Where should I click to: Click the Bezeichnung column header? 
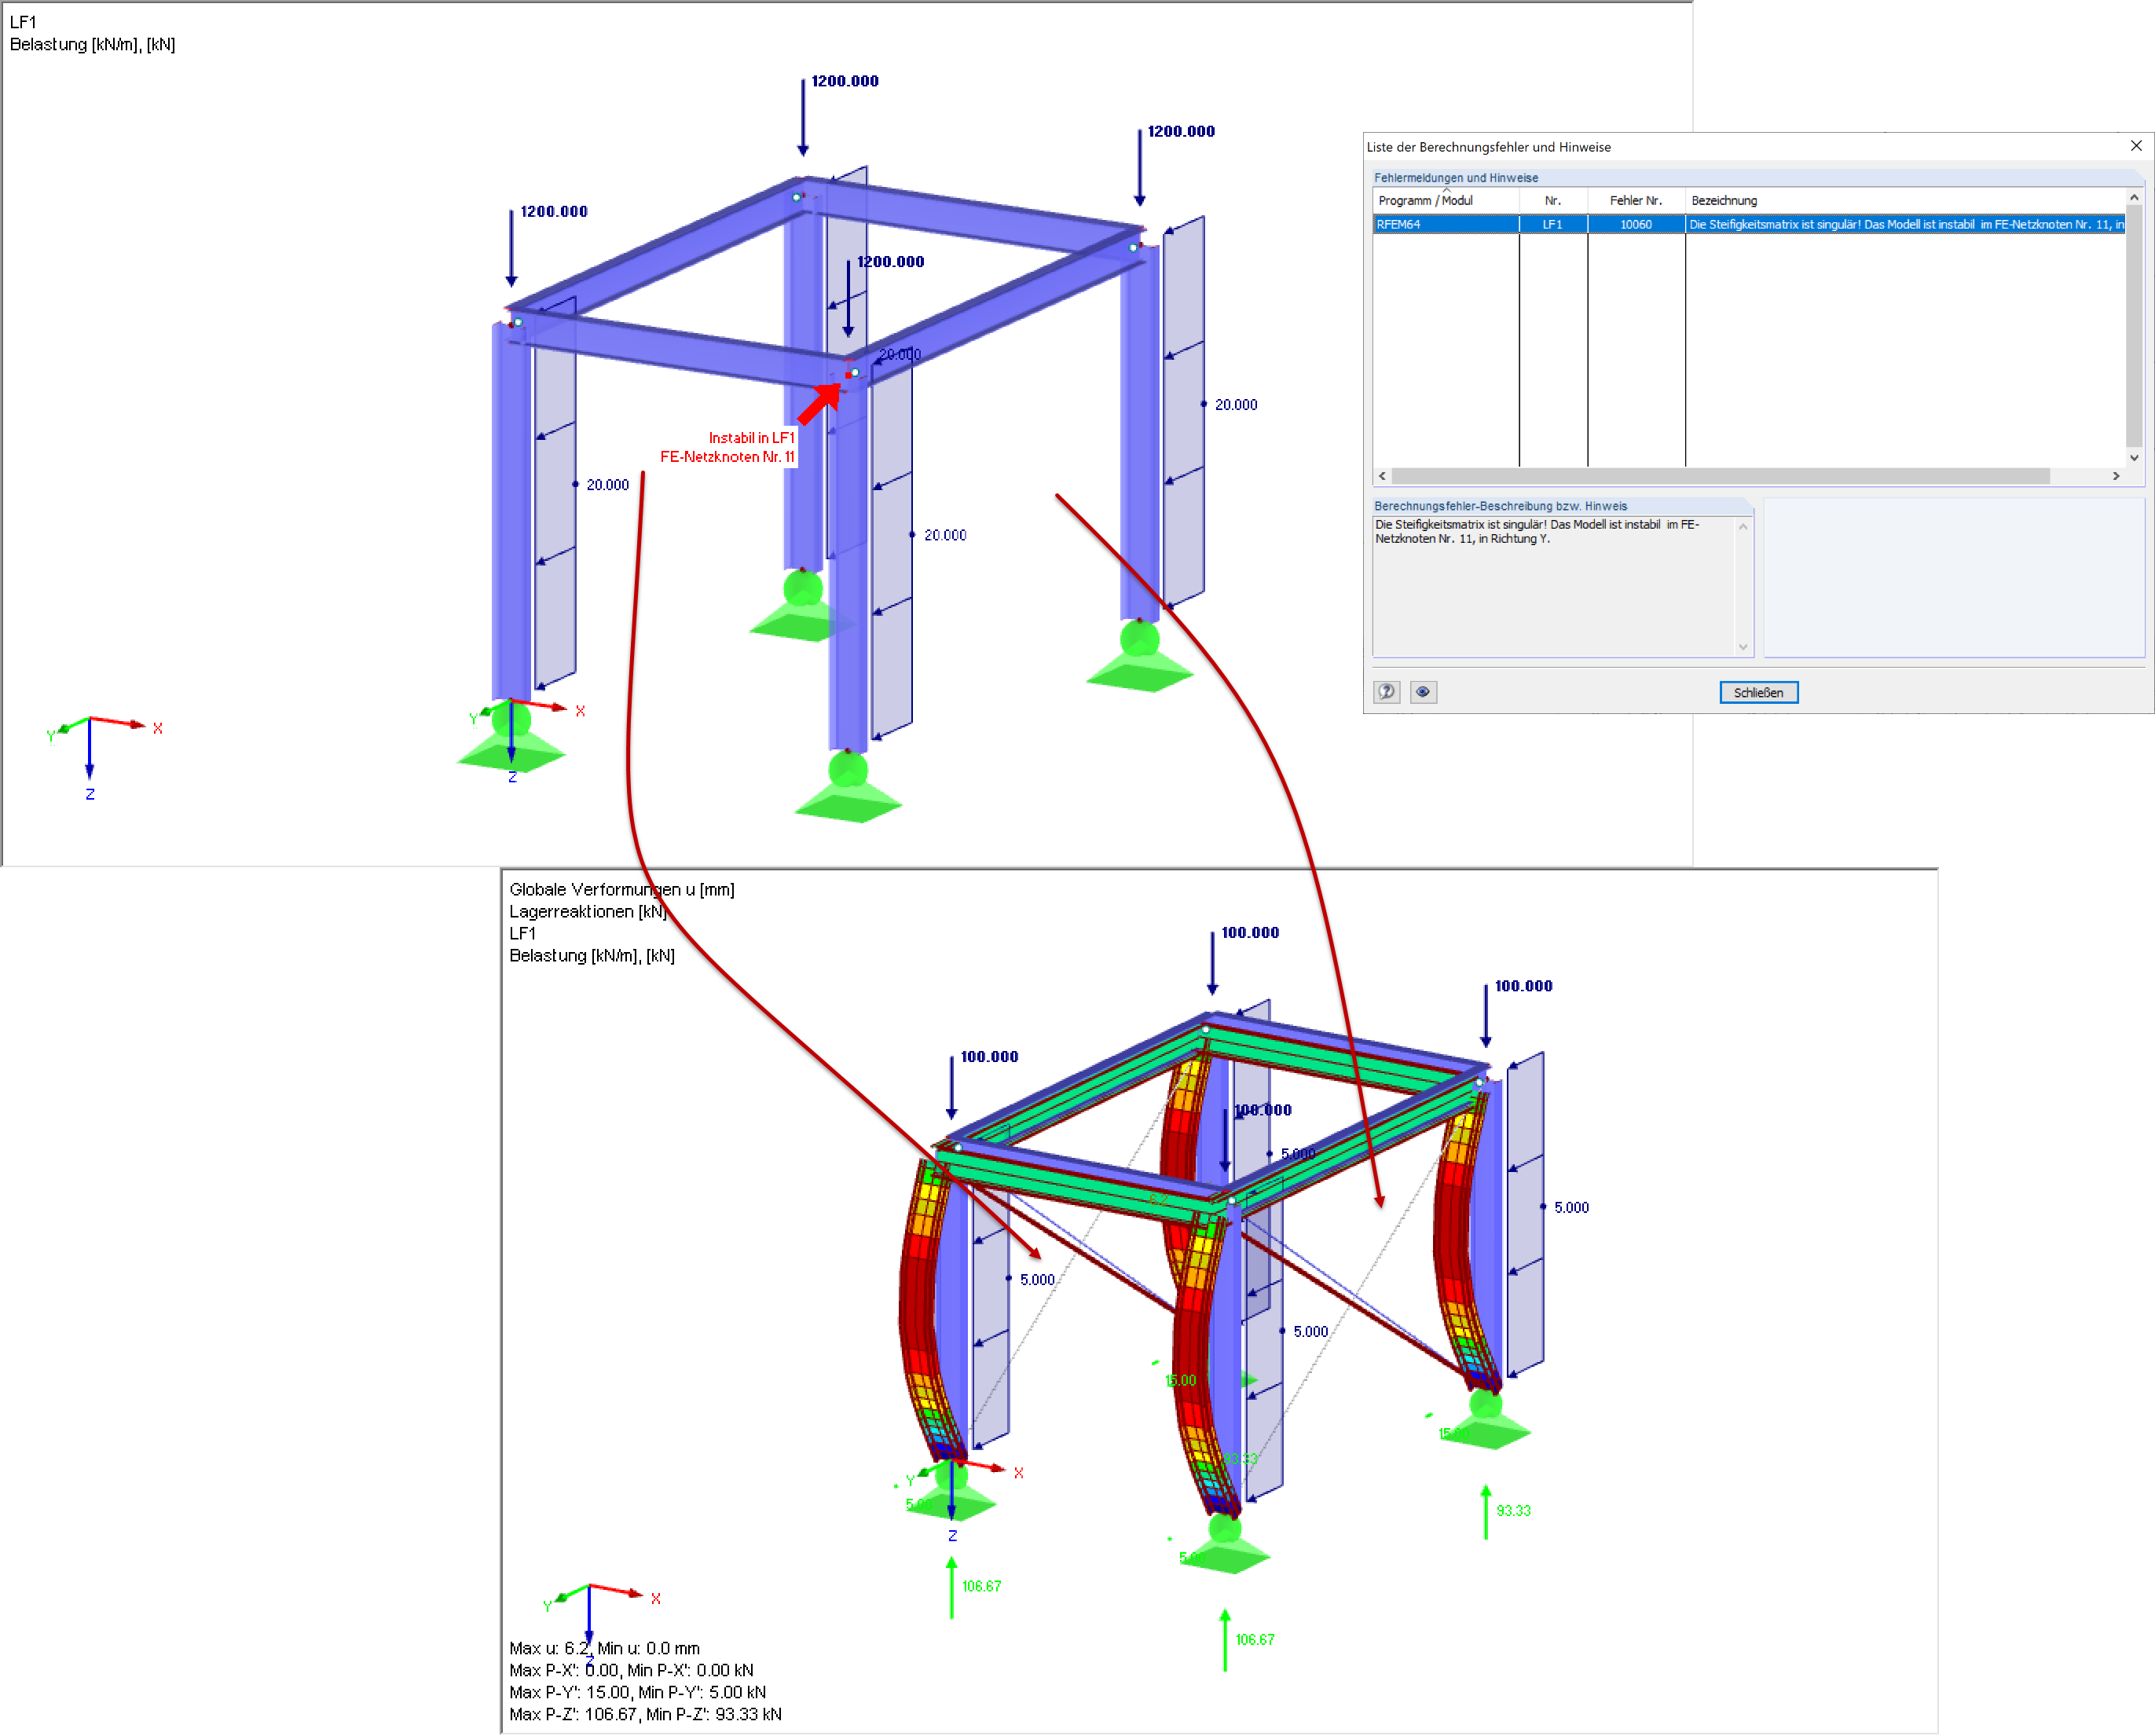pos(1724,200)
